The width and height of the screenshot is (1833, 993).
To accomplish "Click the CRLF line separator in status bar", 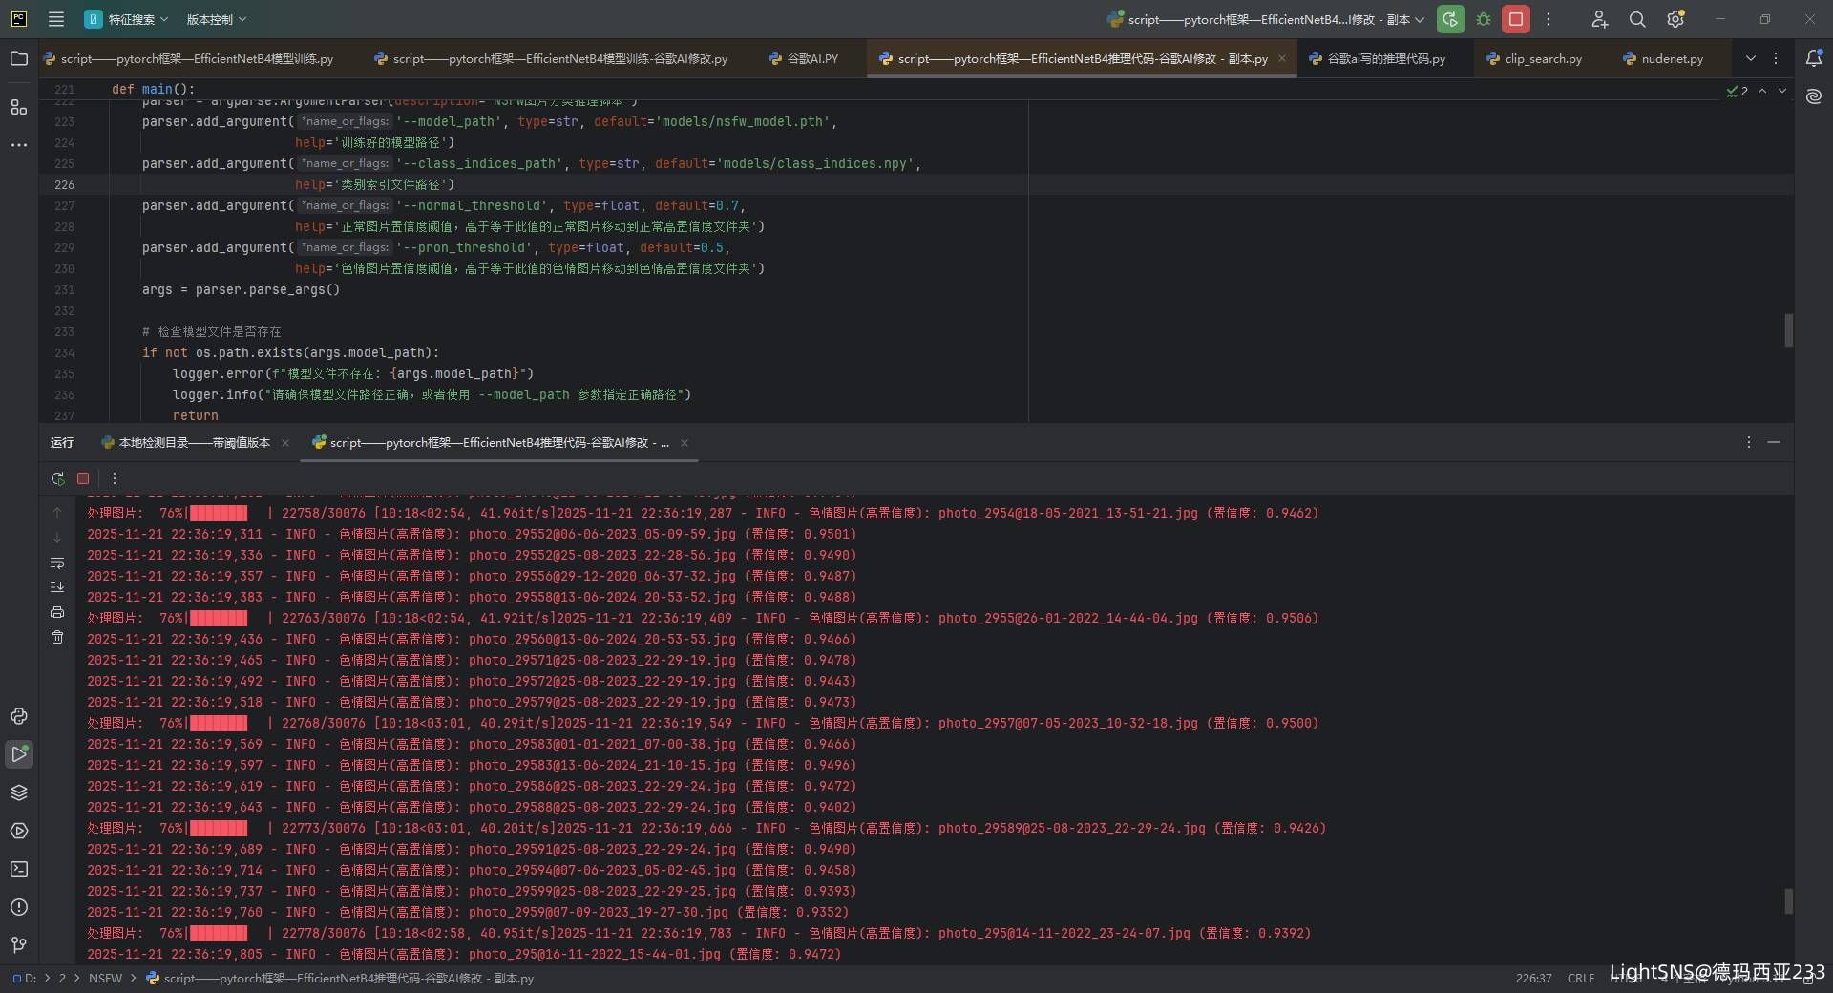I will pyautogui.click(x=1580, y=978).
